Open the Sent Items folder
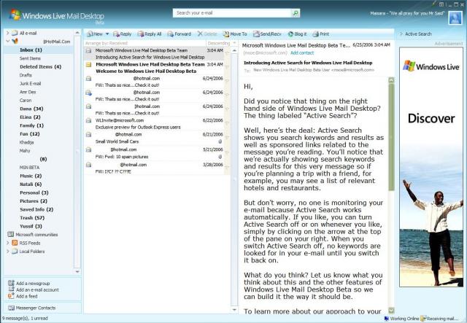This screenshot has height=323, width=467. [30, 58]
